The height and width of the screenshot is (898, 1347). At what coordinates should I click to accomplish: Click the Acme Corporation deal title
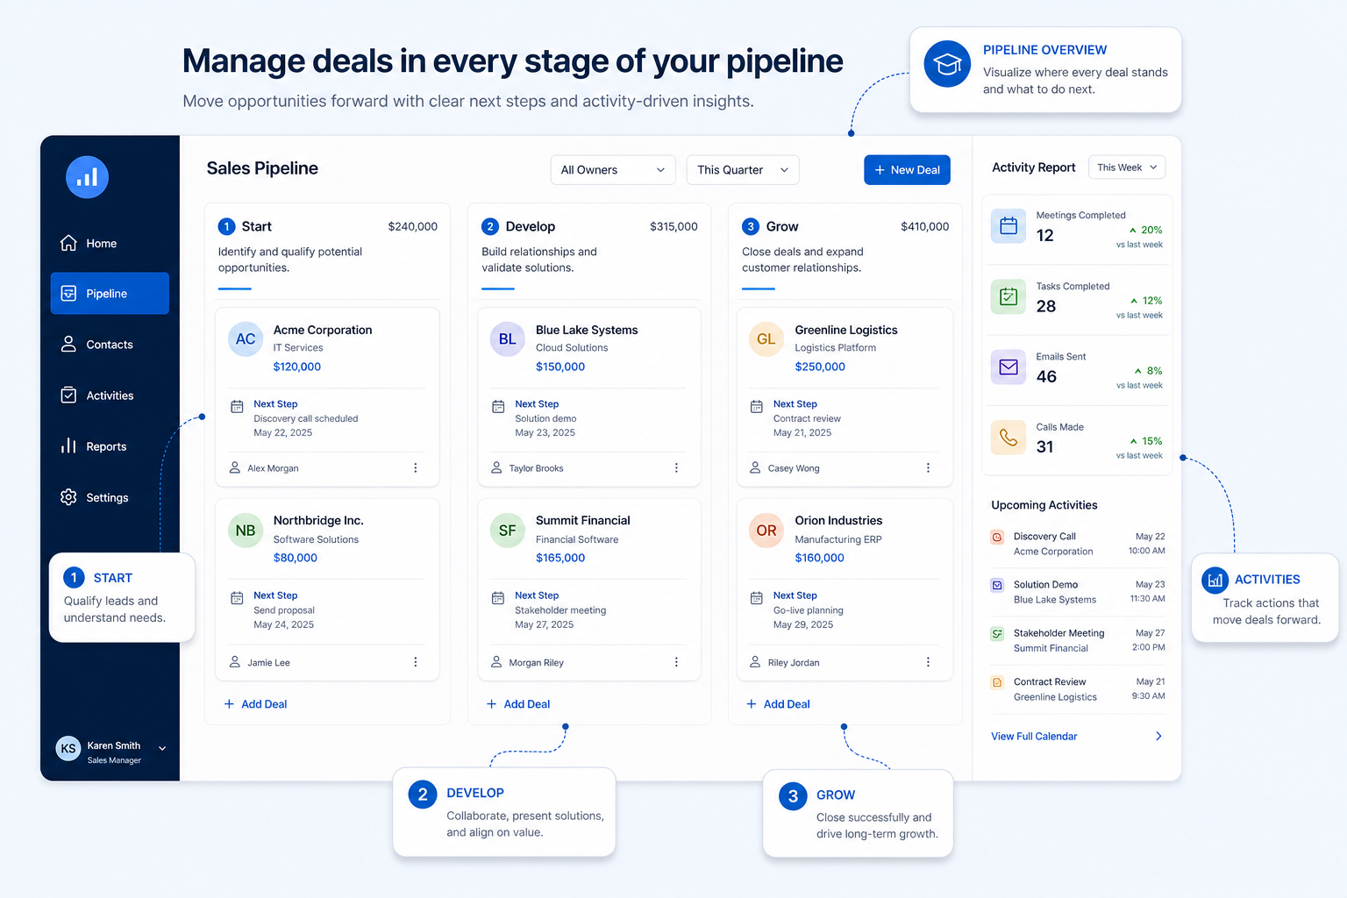click(323, 330)
